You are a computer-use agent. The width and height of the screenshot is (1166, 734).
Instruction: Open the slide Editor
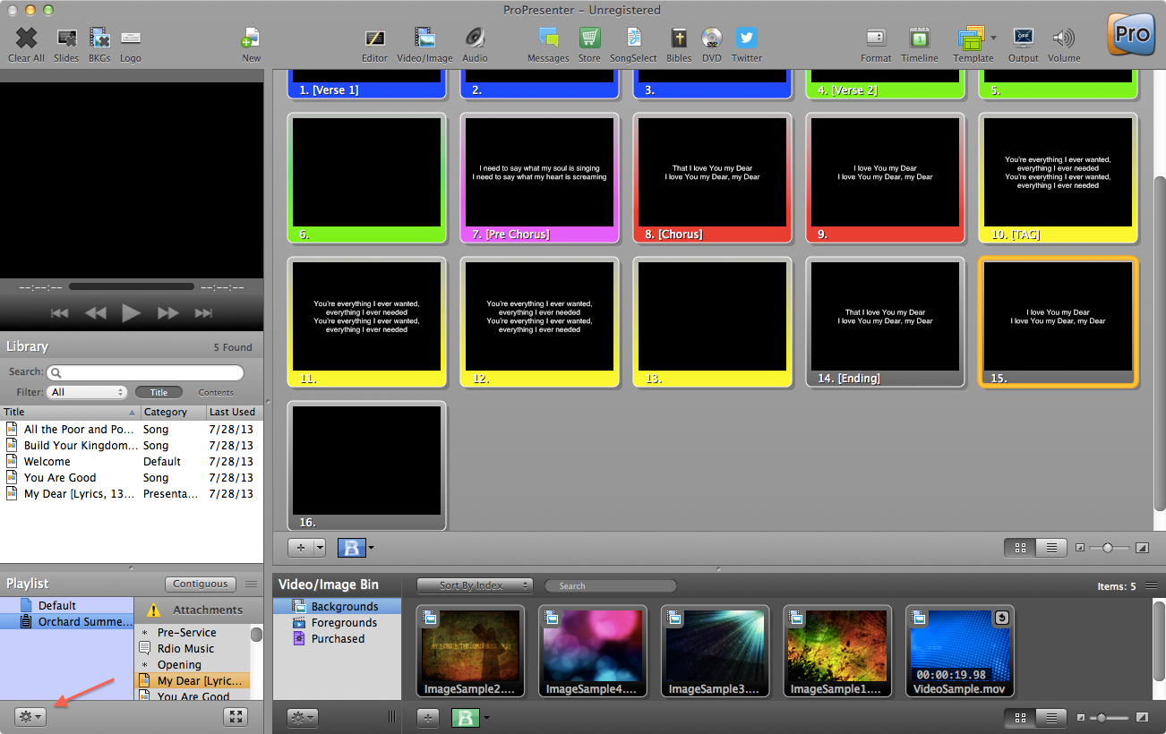pos(374,38)
